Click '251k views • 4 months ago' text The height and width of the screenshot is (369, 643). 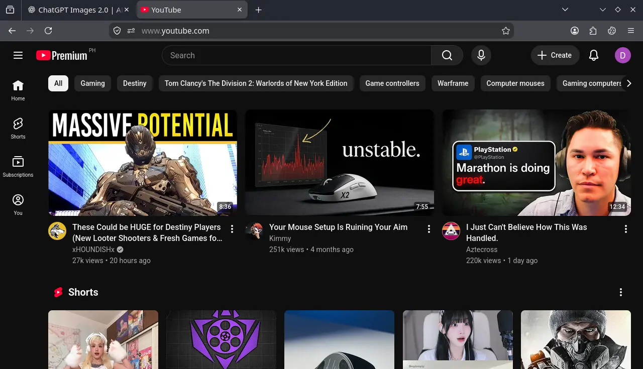(311, 250)
